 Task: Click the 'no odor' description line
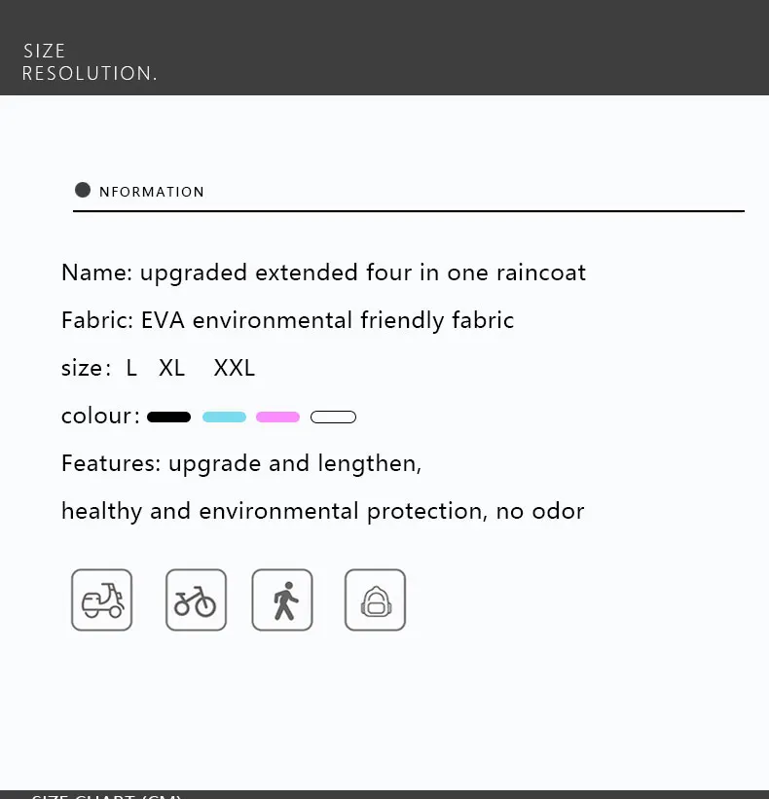(322, 511)
